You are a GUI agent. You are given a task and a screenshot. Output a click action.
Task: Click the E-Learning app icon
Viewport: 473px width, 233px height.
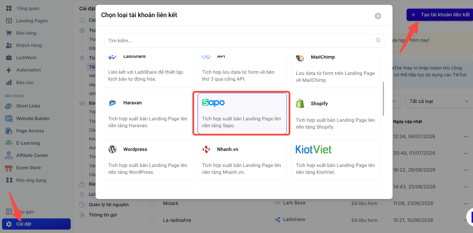(x=9, y=143)
